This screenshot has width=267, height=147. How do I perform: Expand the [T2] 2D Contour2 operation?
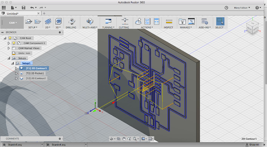[16, 79]
